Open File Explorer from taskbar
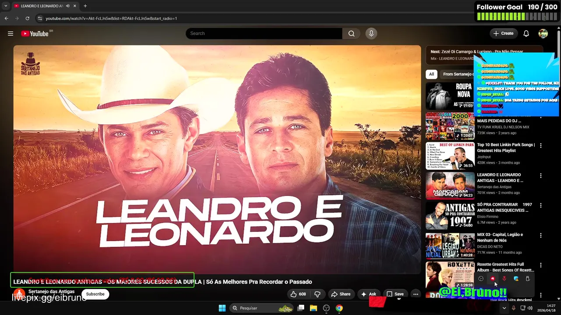 pyautogui.click(x=313, y=308)
